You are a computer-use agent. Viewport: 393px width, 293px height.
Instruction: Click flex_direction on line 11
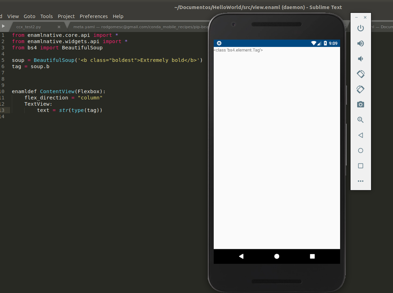[46, 98]
